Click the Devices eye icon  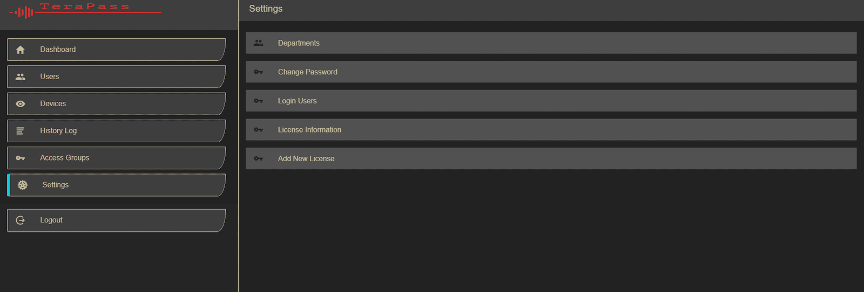click(21, 104)
